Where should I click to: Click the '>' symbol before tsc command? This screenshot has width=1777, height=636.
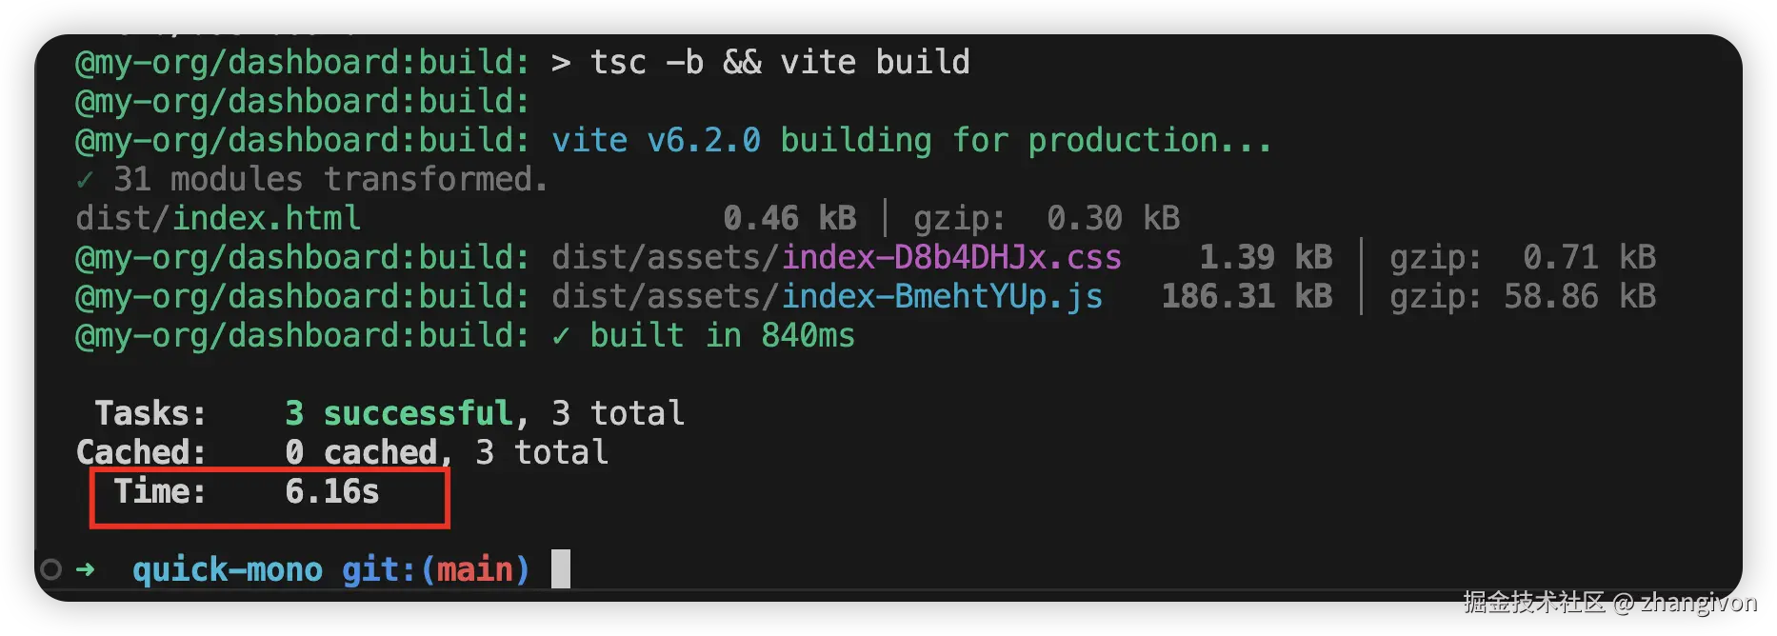[x=561, y=63]
